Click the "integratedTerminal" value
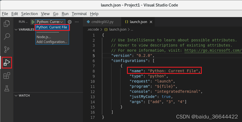Viewport: 242px width, 122px height. [x=178, y=91]
